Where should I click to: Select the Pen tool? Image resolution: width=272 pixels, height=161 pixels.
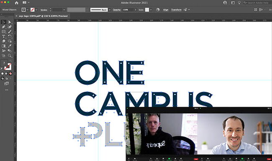[3, 27]
